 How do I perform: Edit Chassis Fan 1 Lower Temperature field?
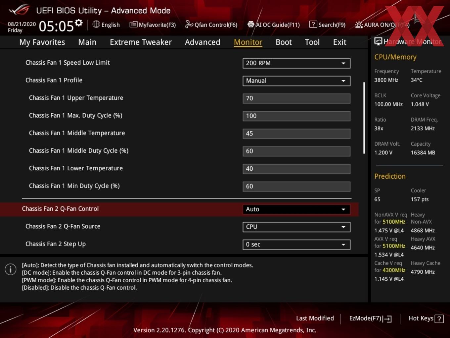pyautogui.click(x=296, y=169)
